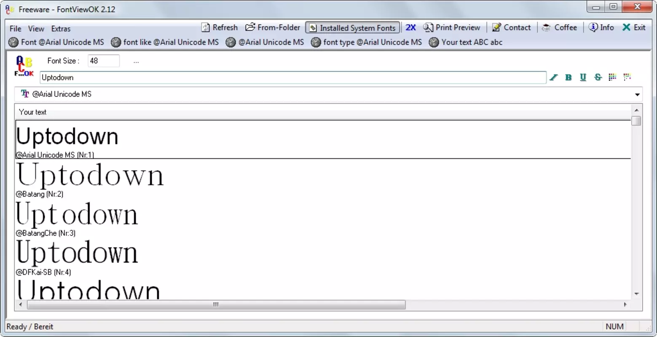Open the Info dialog
Viewport: 657px width, 337px height.
(x=601, y=27)
